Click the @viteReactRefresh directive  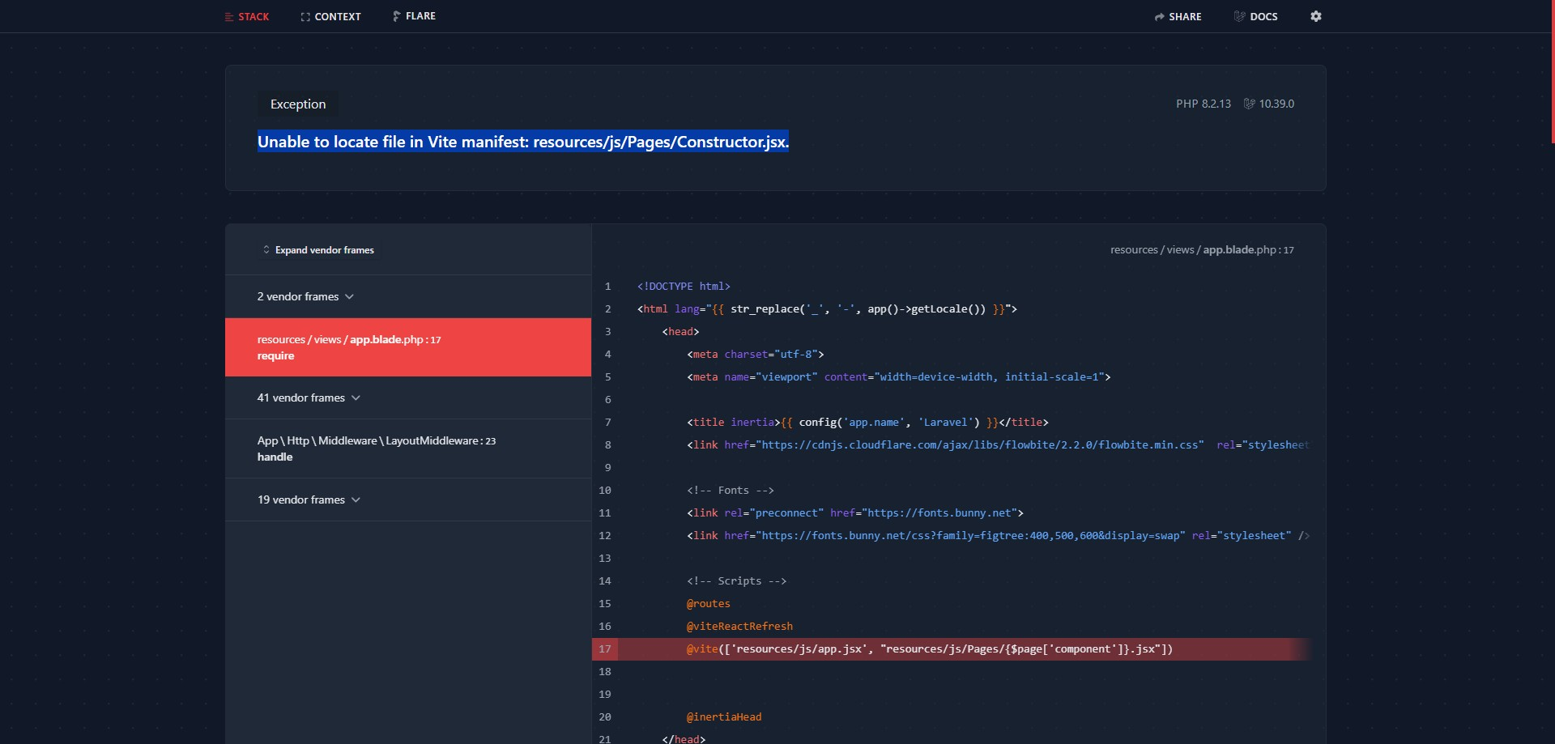click(x=739, y=627)
